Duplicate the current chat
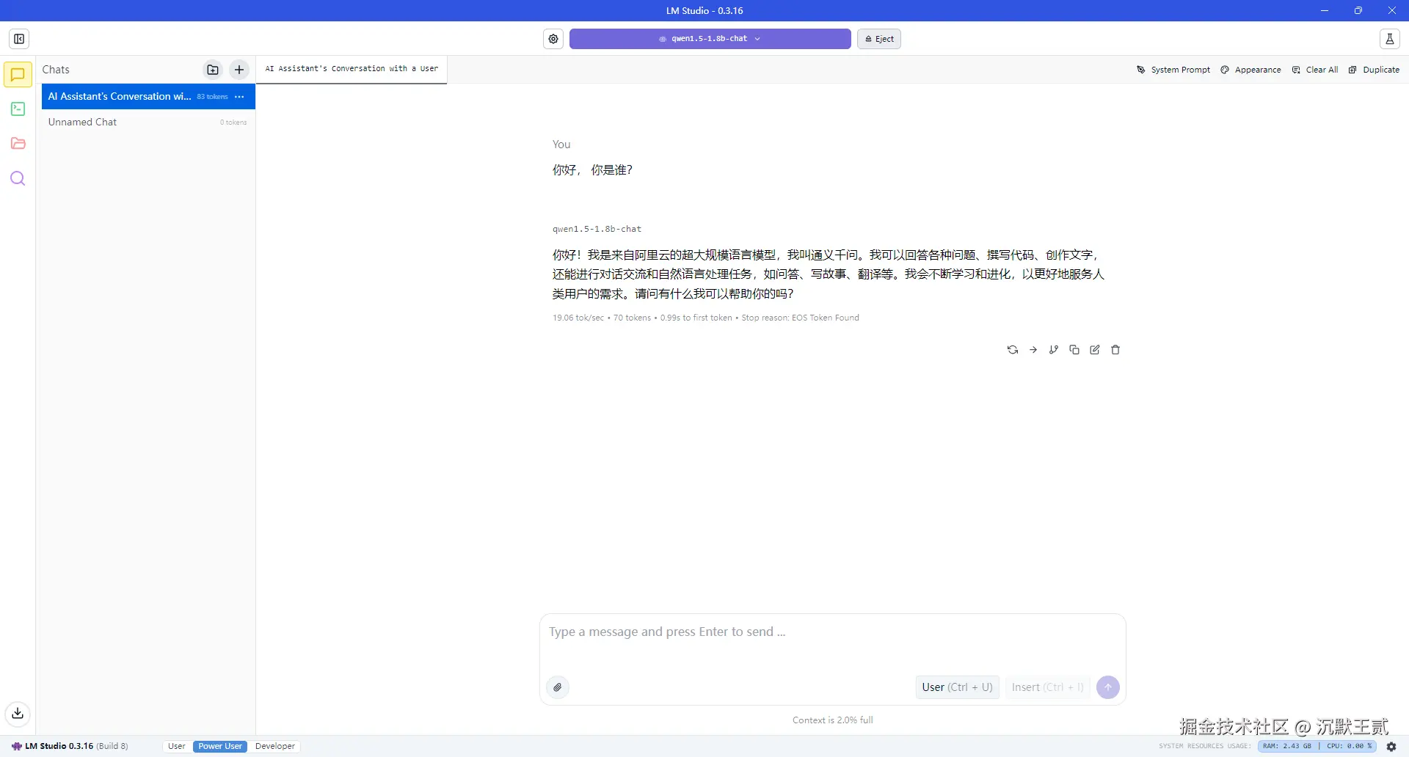 point(1374,70)
